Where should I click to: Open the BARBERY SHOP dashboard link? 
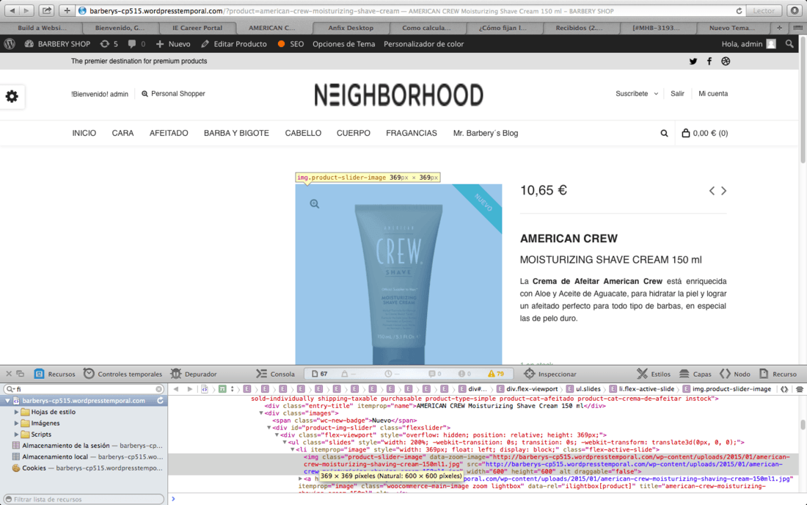[57, 44]
